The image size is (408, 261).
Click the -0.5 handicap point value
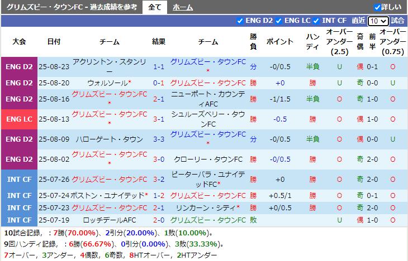click(280, 119)
